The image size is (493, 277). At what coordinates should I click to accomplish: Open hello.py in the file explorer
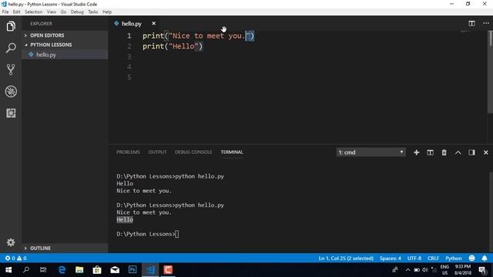(x=65, y=55)
